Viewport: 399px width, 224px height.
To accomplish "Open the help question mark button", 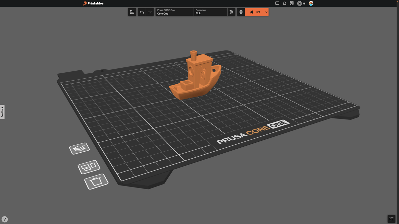I will [5, 219].
